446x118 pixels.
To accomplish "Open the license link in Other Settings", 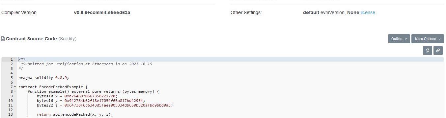I will coord(368,12).
